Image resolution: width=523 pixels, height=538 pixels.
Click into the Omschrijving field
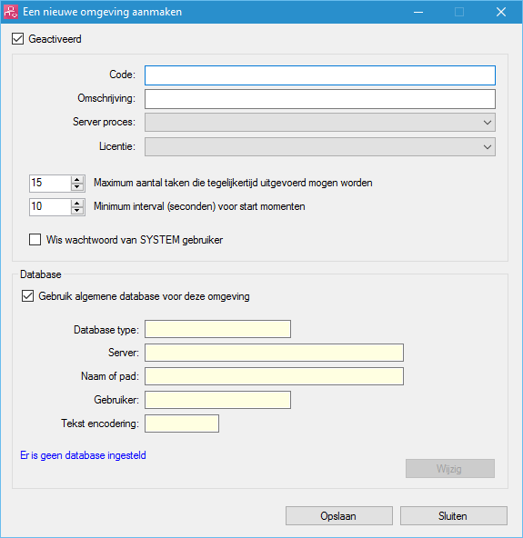click(x=319, y=99)
